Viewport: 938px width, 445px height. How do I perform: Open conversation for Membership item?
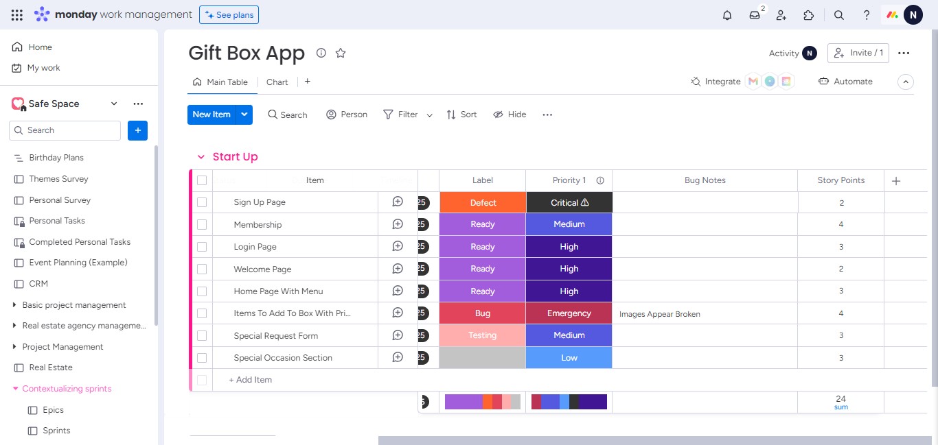click(398, 224)
